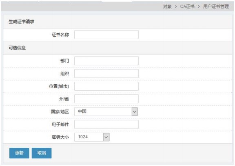Go to 对象 in the breadcrumb
The height and width of the screenshot is (166, 235).
pos(167,7)
